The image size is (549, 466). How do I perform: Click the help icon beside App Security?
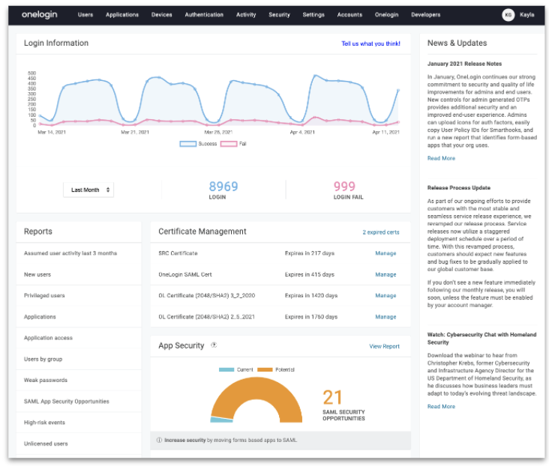pos(214,345)
